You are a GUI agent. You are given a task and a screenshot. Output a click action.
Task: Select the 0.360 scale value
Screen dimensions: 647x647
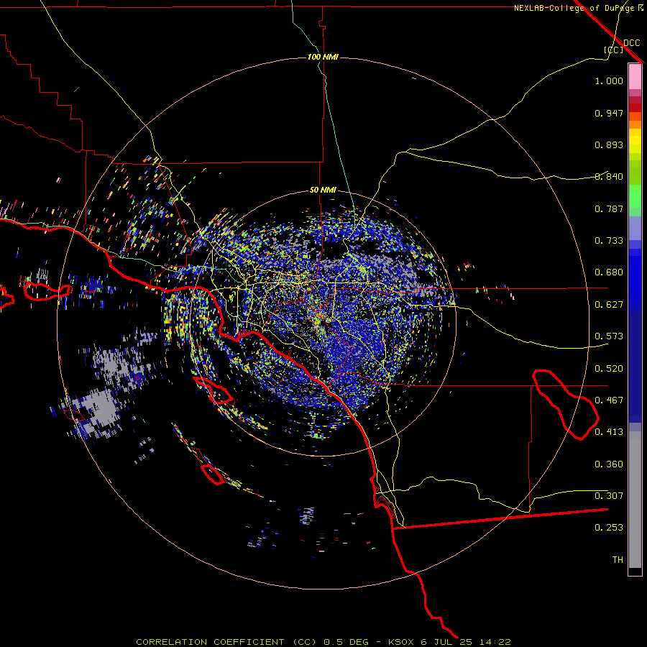coord(609,464)
